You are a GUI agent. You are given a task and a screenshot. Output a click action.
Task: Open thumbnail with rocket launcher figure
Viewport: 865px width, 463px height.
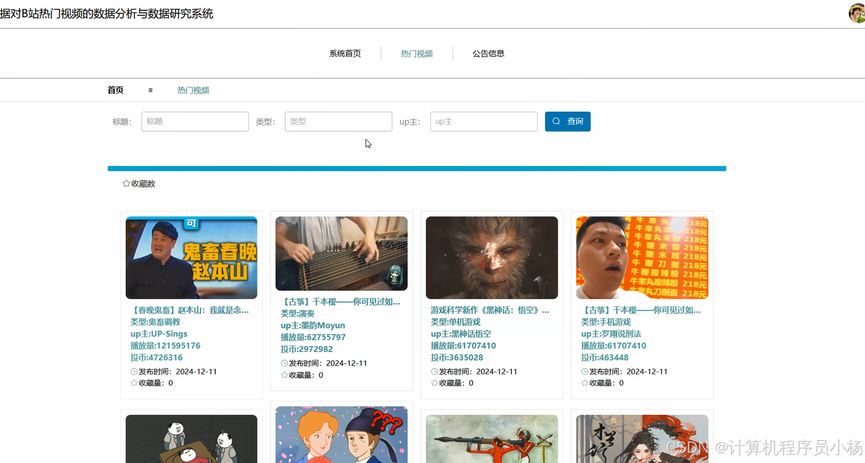tap(492, 439)
